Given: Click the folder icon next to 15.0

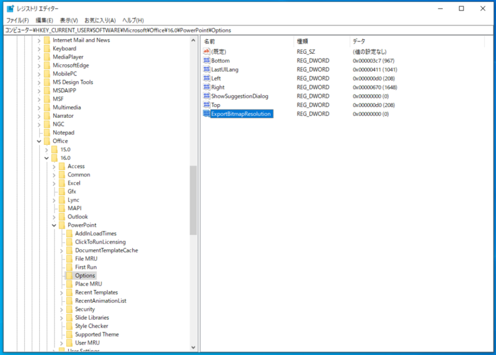Looking at the screenshot, I should point(55,149).
